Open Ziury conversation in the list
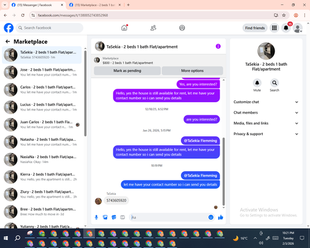The width and height of the screenshot is (310, 248). tap(42, 194)
